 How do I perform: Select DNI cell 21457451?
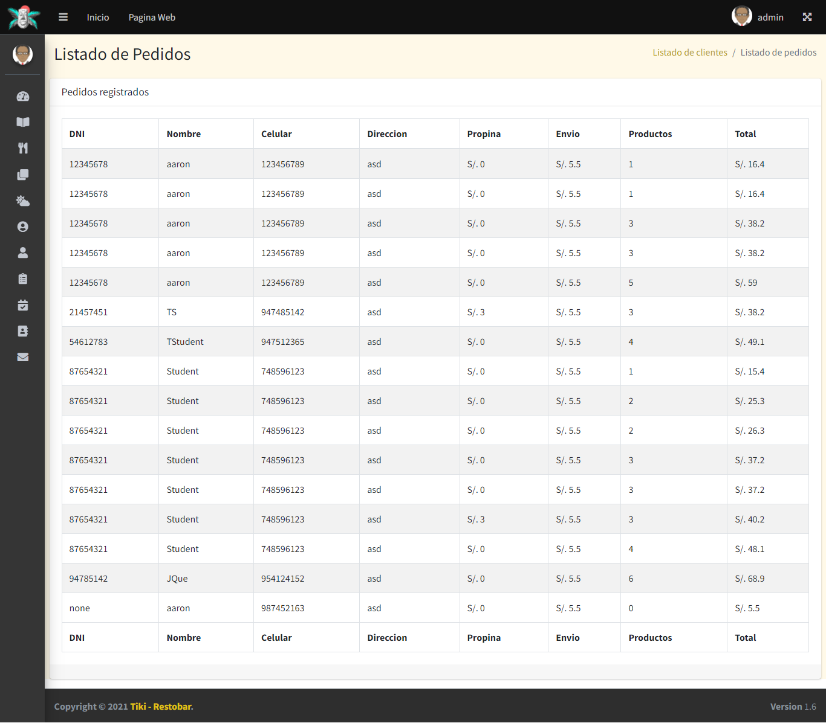pos(110,312)
